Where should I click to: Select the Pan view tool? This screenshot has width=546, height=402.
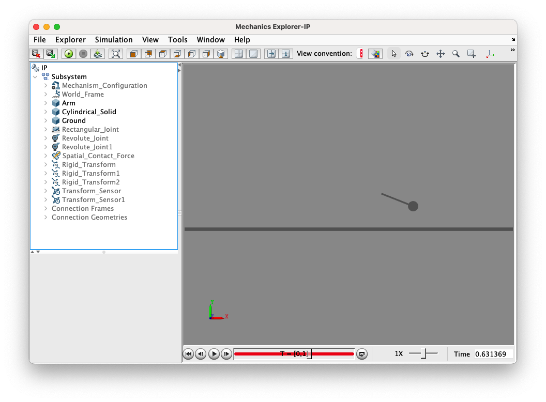(x=440, y=54)
